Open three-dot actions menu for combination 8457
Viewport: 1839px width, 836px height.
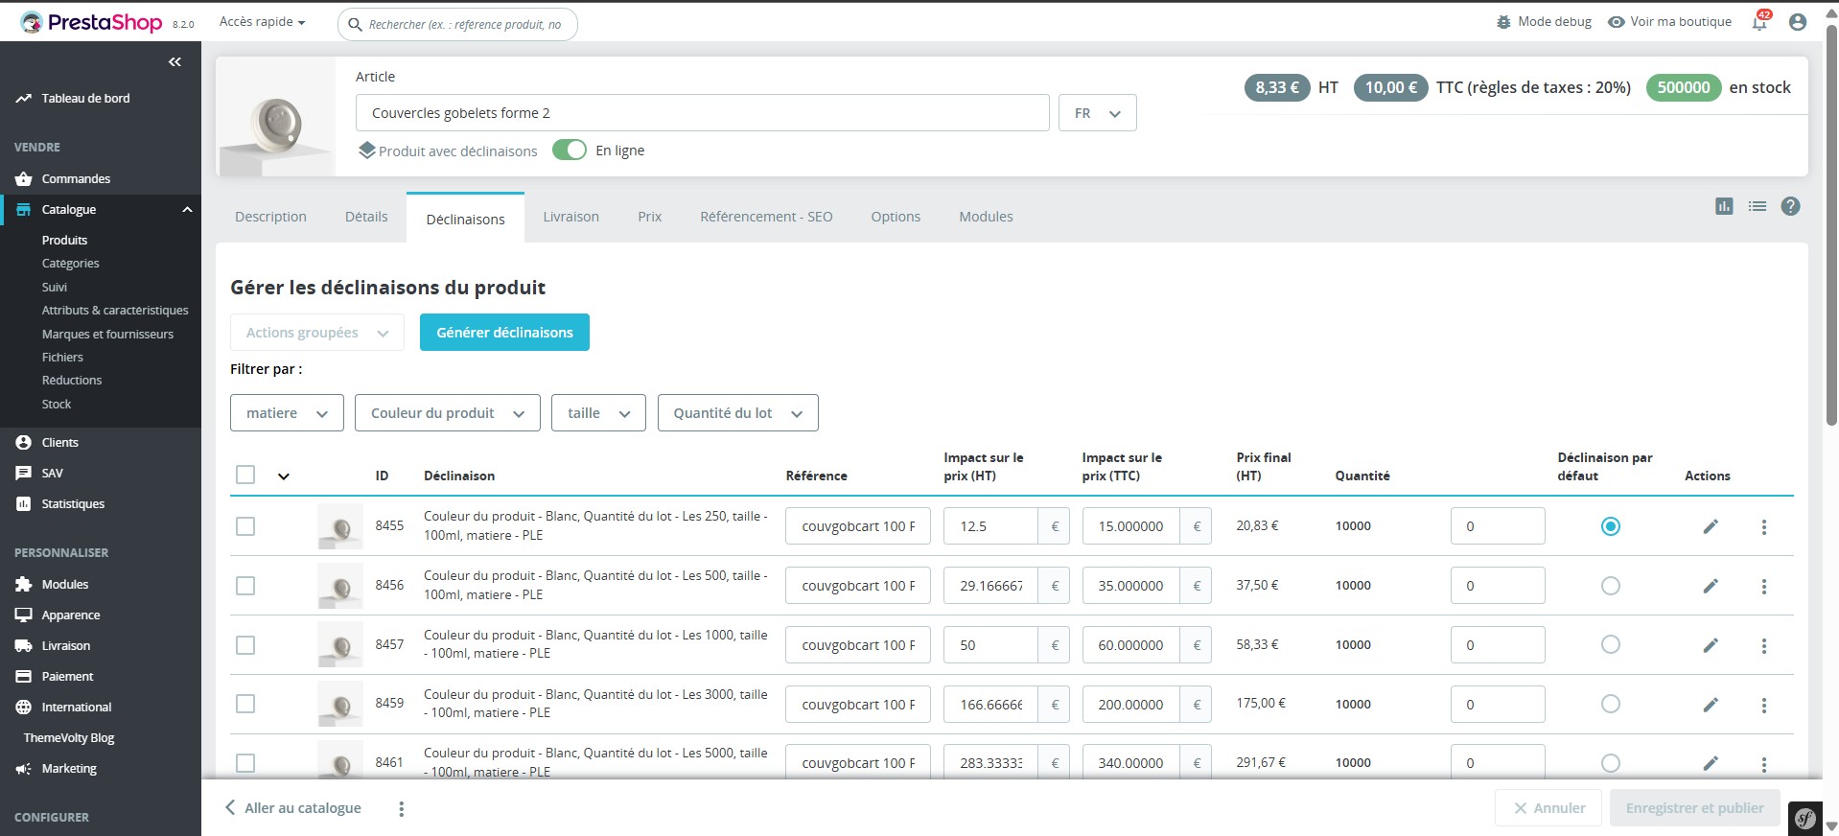(x=1763, y=646)
